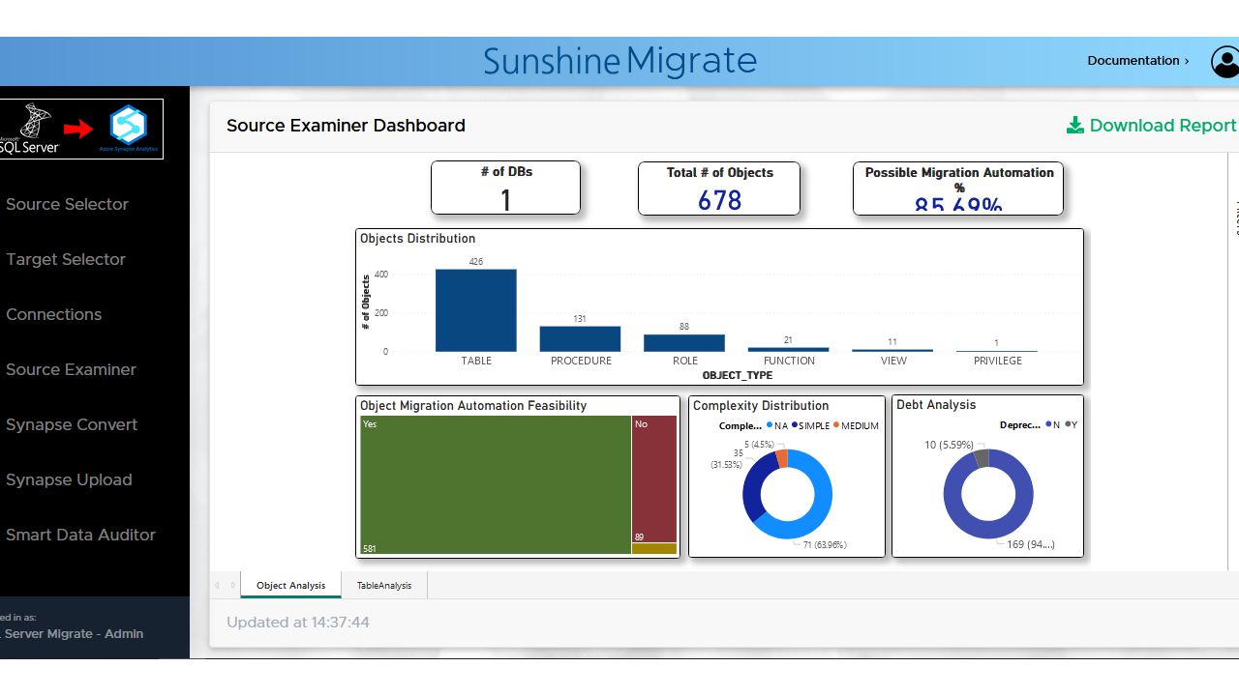Select the PROCEDURE bar in the chart
Screen dimensions: 1239x696
[580, 338]
